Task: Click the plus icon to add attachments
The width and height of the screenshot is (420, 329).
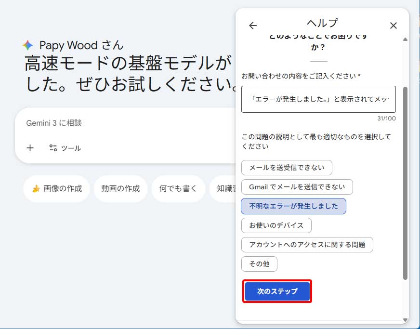Action: pyautogui.click(x=30, y=148)
